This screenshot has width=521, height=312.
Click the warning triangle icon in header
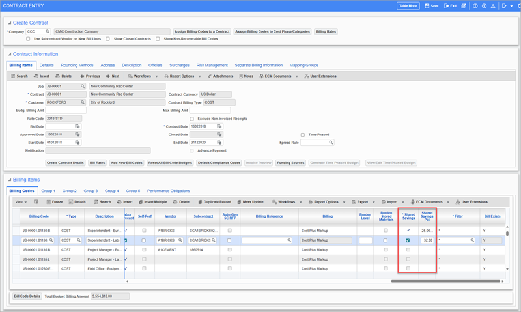pos(493,6)
